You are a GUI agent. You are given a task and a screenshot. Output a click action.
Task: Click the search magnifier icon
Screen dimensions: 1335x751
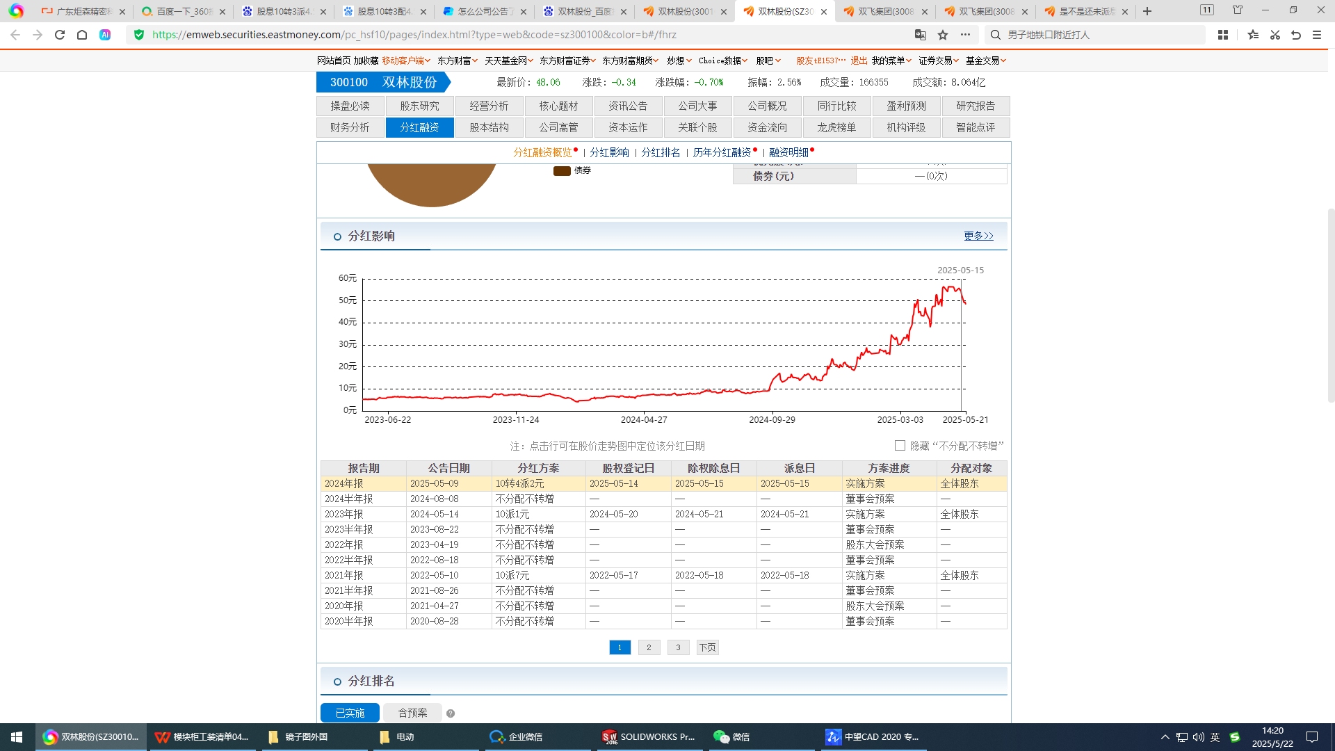pyautogui.click(x=996, y=35)
